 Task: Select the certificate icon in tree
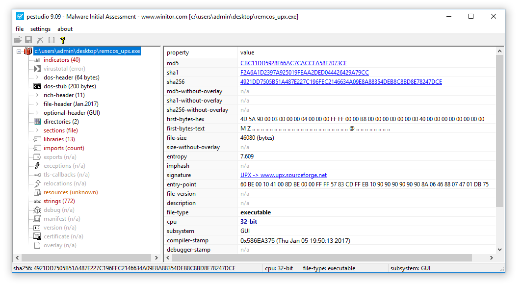pos(37,236)
